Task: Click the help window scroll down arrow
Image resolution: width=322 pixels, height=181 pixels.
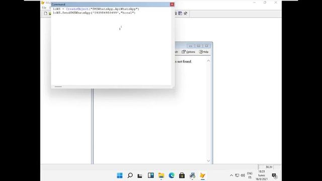Action: (x=208, y=161)
